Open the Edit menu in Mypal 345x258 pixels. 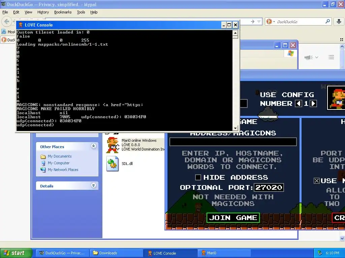(x=16, y=12)
